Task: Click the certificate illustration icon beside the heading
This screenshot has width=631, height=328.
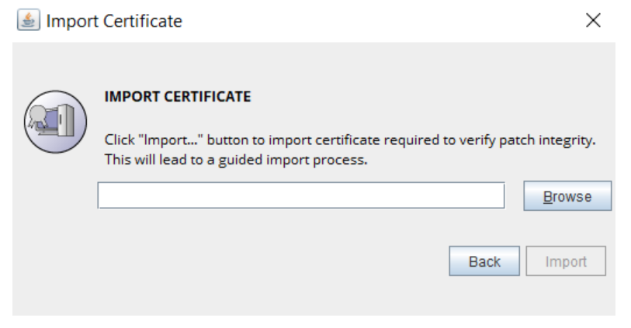Action: (x=55, y=122)
